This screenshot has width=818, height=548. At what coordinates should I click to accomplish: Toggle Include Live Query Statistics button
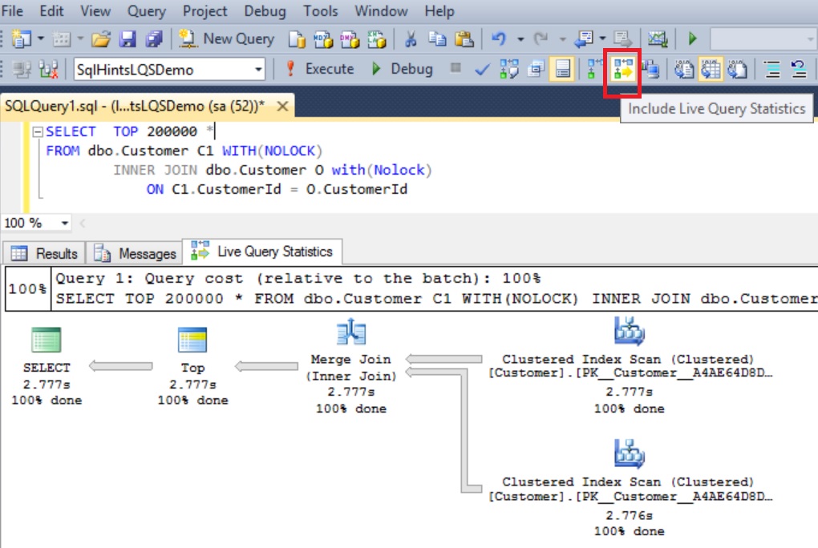click(x=622, y=70)
